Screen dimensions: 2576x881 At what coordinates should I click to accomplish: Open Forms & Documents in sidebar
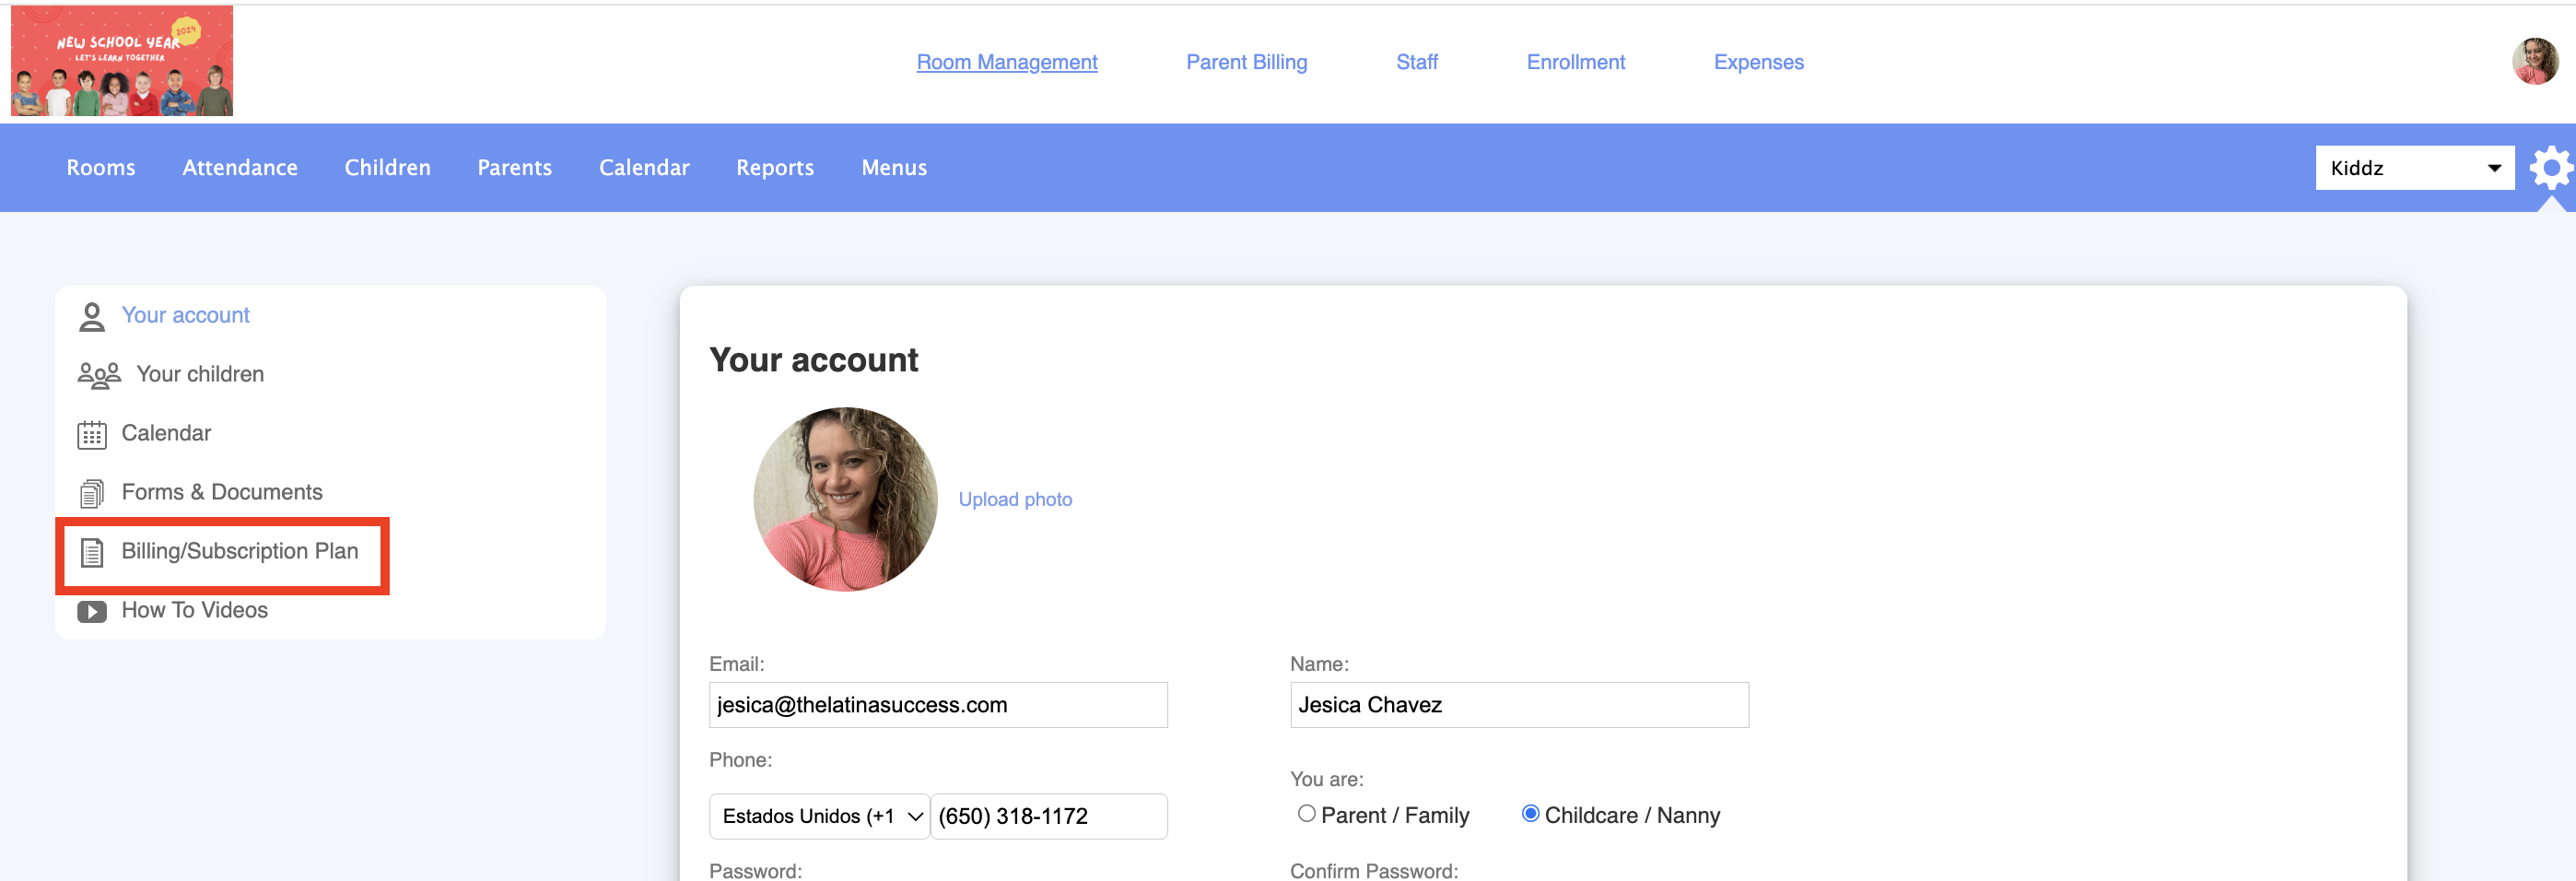(x=222, y=492)
